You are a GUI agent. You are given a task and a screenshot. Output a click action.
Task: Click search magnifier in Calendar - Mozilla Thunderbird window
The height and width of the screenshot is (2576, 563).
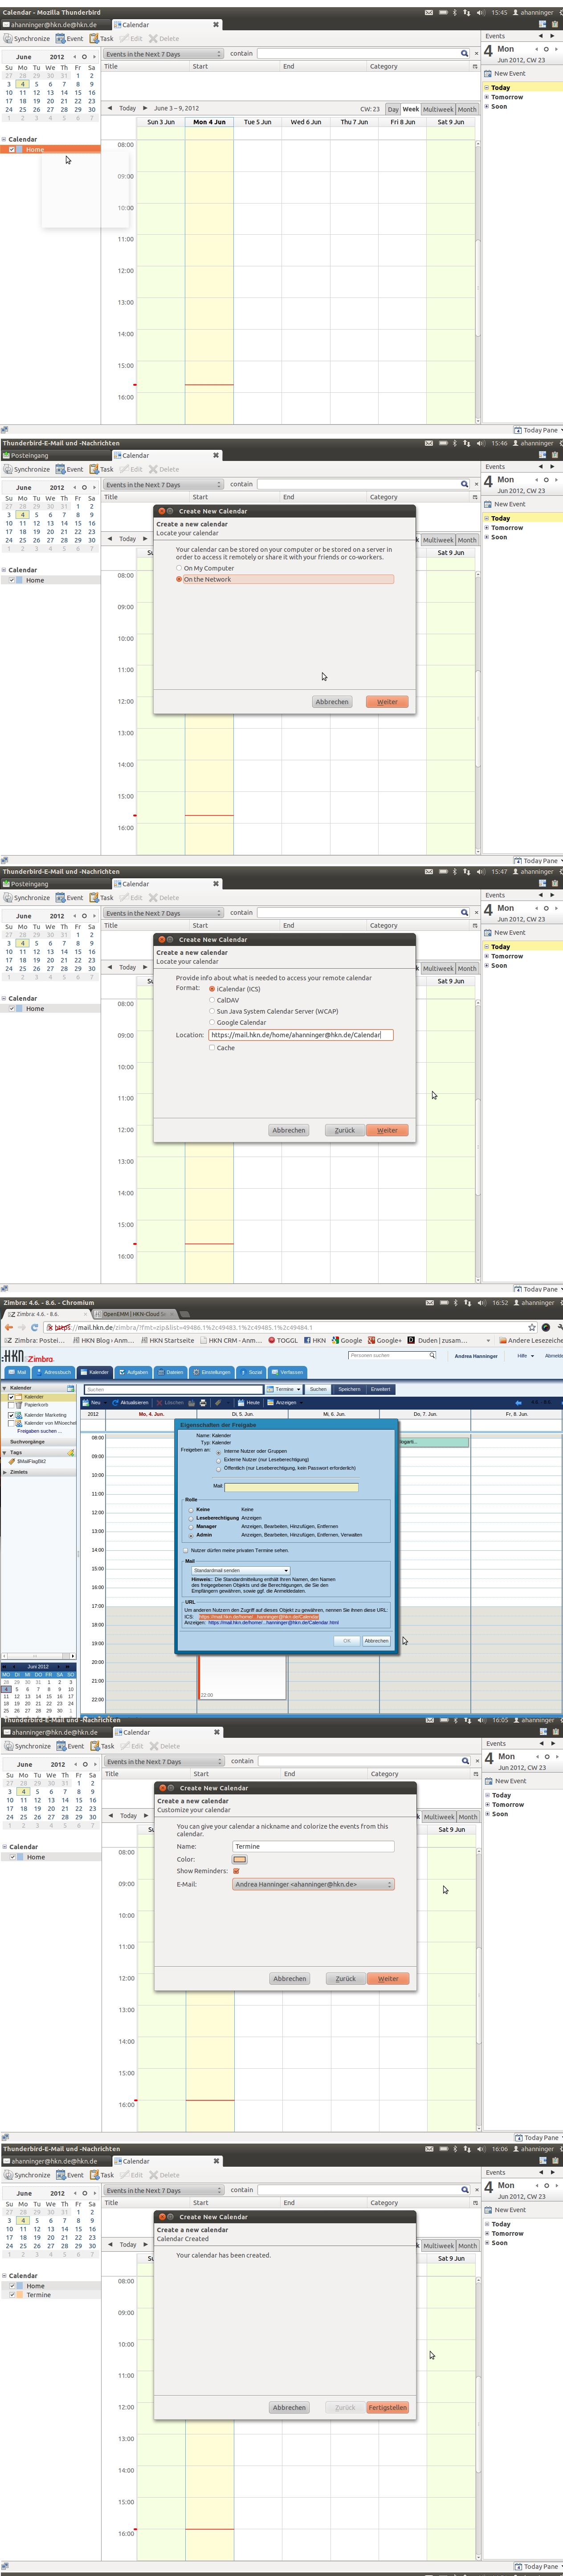[464, 54]
